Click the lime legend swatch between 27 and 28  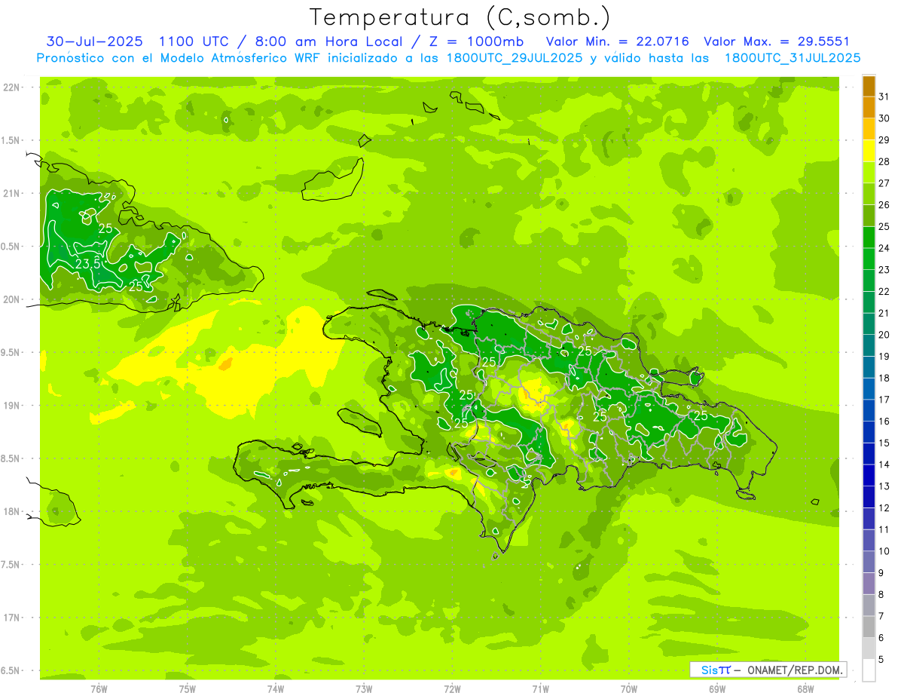pyautogui.click(x=869, y=173)
